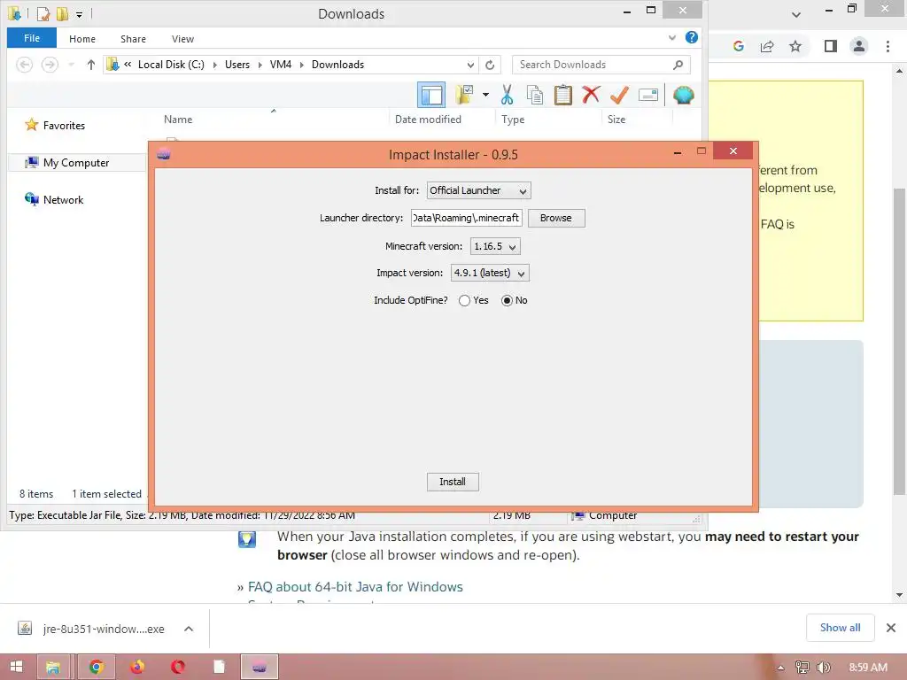Expand the address bar history dropdown
This screenshot has height=680, width=907.
[471, 65]
